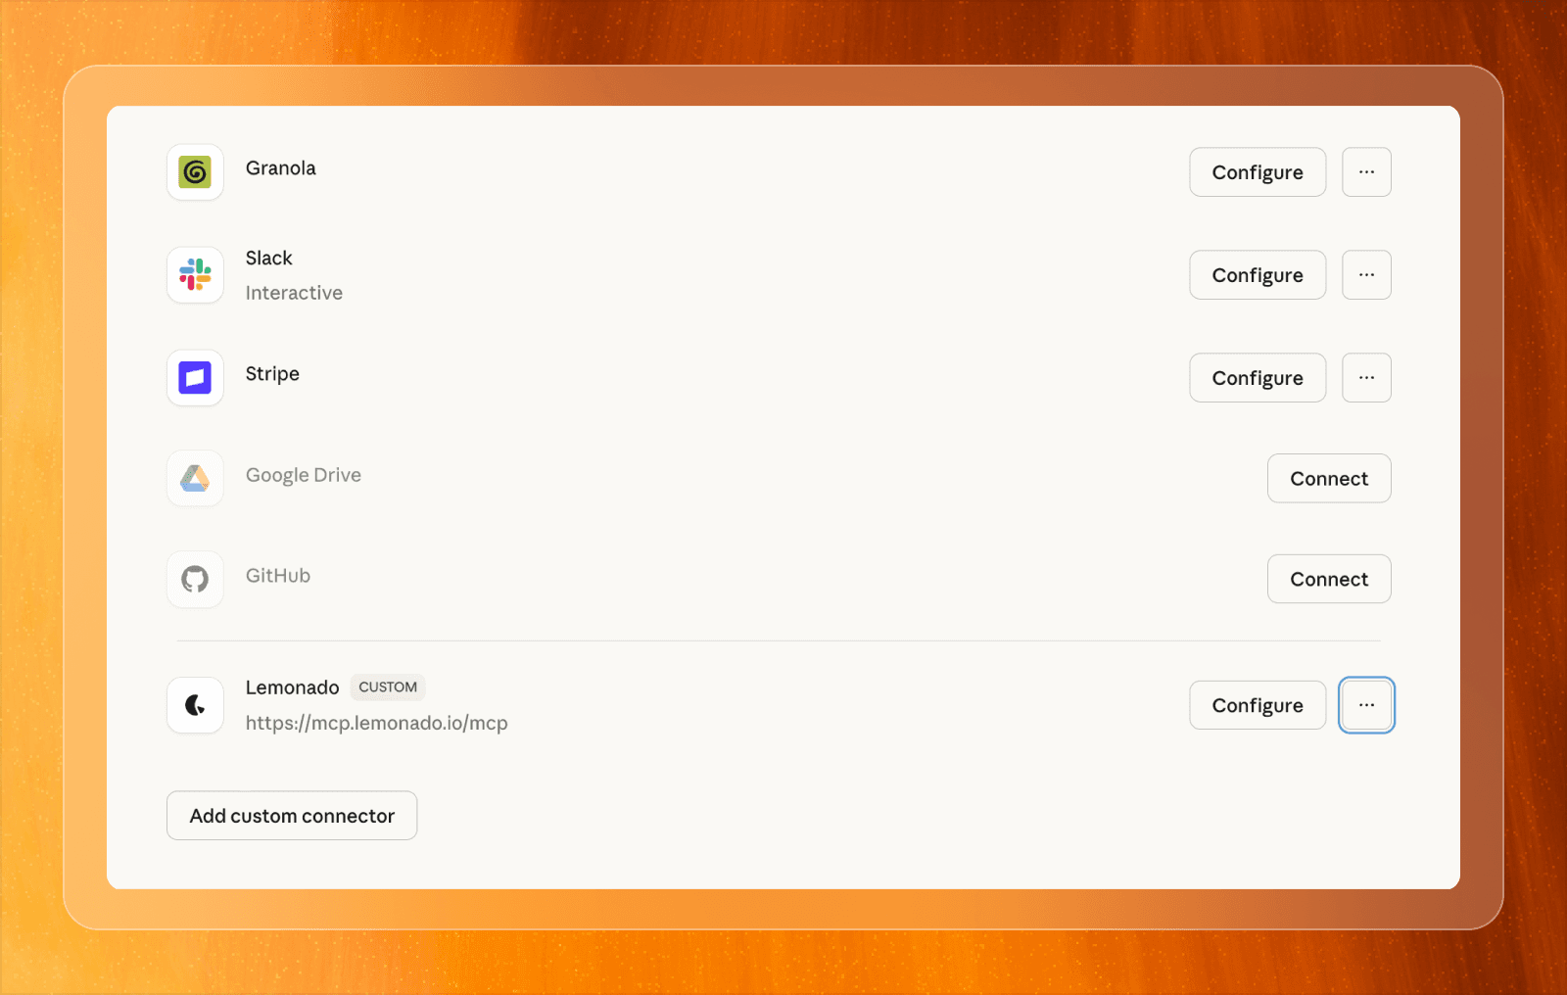The width and height of the screenshot is (1567, 995).
Task: Click the Stripe connector icon
Action: click(x=195, y=378)
